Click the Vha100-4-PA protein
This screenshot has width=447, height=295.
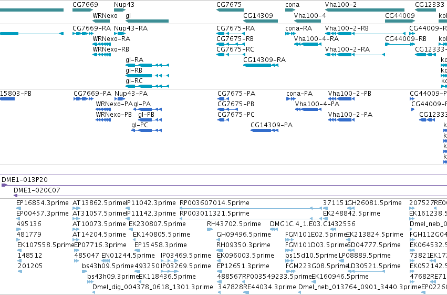click(x=308, y=109)
